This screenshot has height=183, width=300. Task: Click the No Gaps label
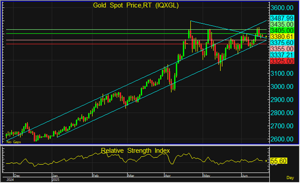click(x=14, y=142)
